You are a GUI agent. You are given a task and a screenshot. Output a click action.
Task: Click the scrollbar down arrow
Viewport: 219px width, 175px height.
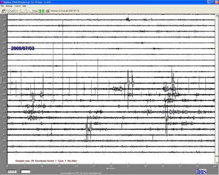click(x=217, y=163)
